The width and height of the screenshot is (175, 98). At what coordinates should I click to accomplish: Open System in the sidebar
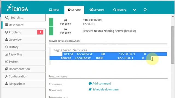click(x=24, y=62)
